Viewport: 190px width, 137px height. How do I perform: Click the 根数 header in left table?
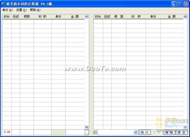click(27, 17)
